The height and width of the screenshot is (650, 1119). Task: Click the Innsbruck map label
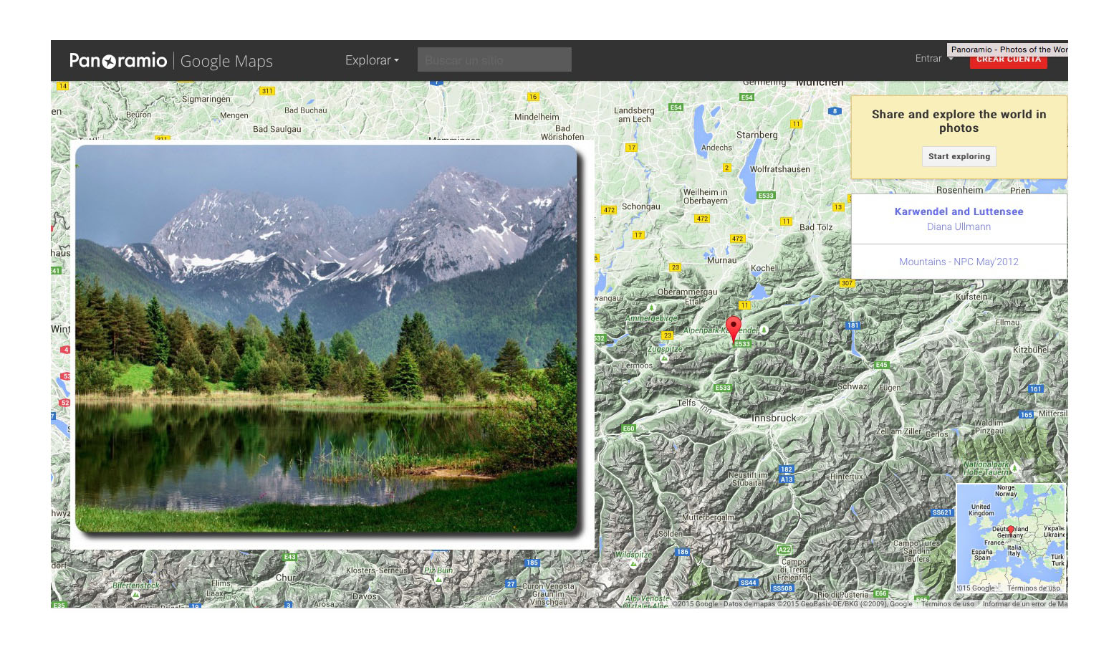coord(774,418)
